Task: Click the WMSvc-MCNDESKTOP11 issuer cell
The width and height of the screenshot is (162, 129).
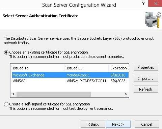Action: [x=86, y=81]
